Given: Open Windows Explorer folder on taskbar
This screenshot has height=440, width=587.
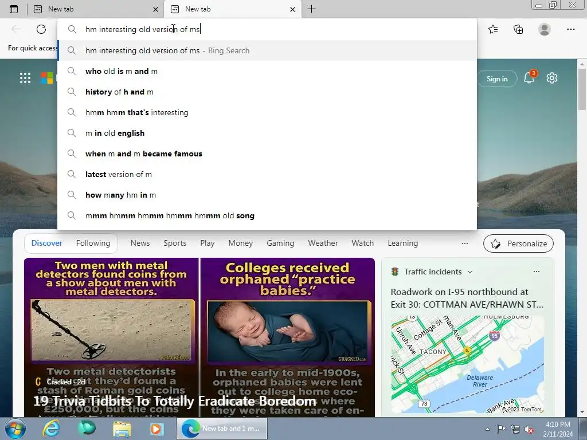Looking at the screenshot, I should 122,429.
